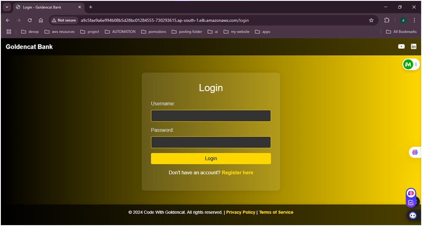The width and height of the screenshot is (422, 226).
Task: Open the apps grid in bookmarks bar
Action: click(9, 32)
